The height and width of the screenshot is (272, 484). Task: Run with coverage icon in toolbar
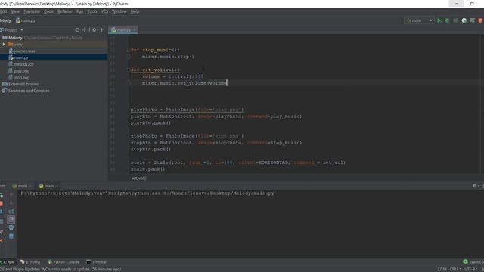455,20
